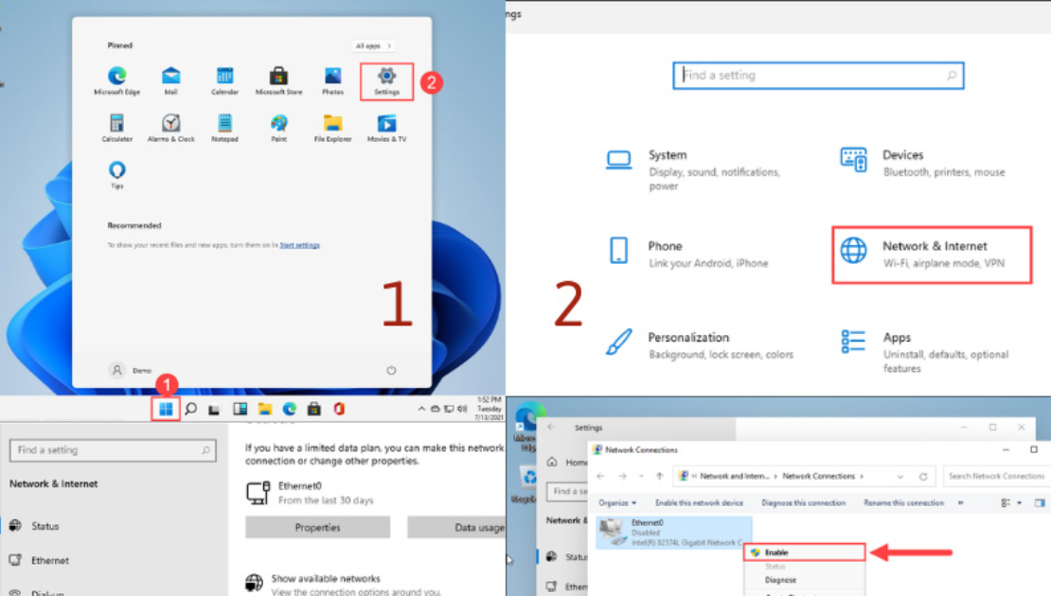
Task: Open taskbar clock showing 1:52 PM
Action: point(490,409)
